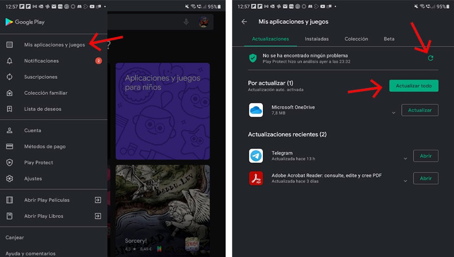Switch to the Colección tab
Screen dimensions: 454x257
click(356, 39)
